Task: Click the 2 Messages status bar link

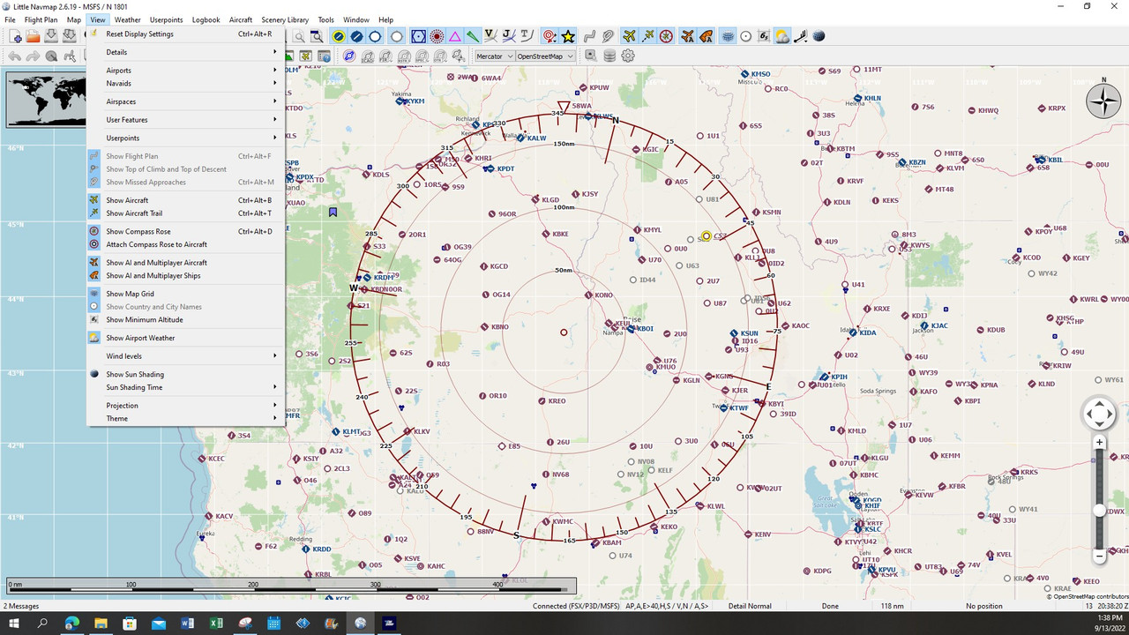Action: coord(19,606)
